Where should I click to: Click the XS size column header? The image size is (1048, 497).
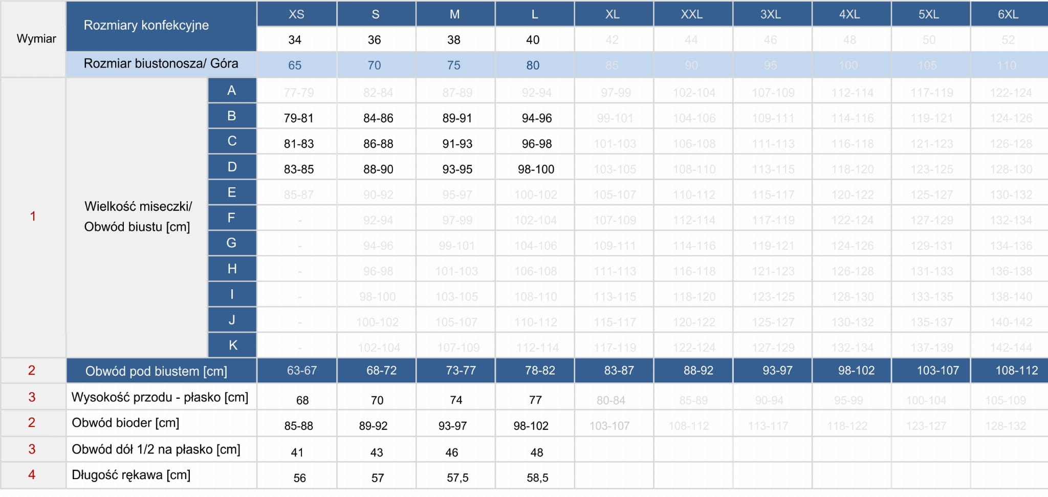coord(296,14)
